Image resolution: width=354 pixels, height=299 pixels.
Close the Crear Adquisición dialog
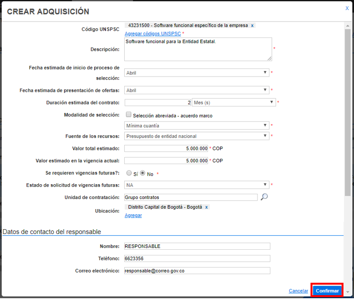[347, 8]
